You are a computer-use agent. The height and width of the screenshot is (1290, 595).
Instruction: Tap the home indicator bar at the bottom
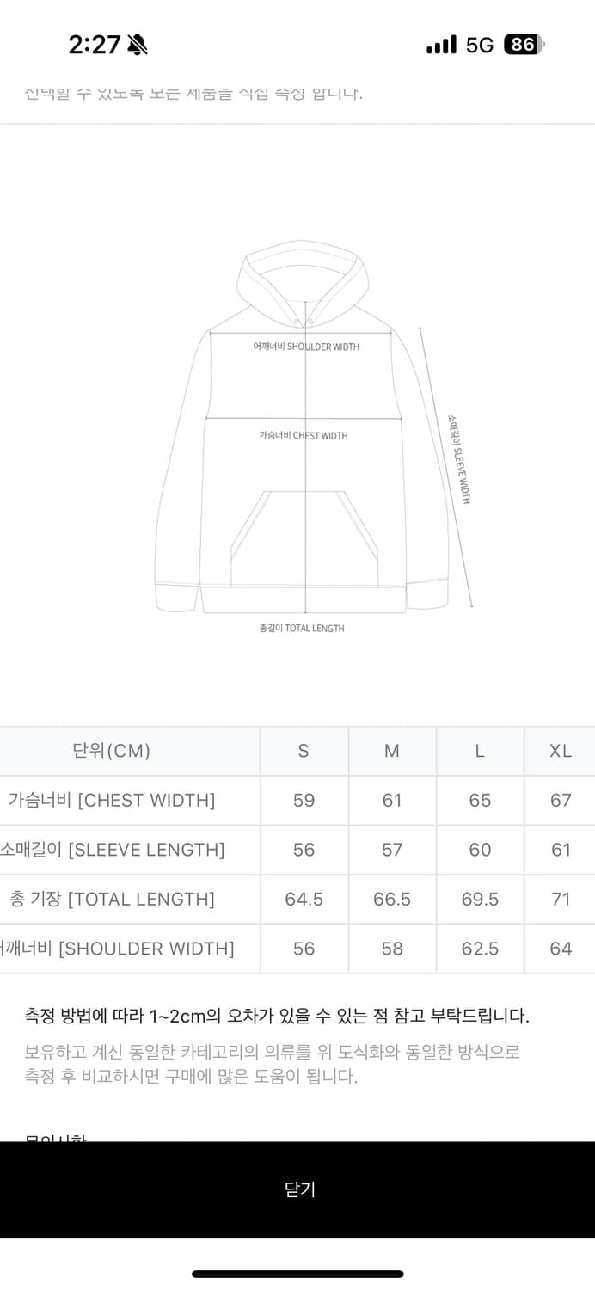297,1274
